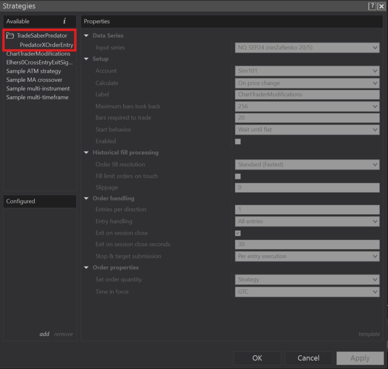Click the TradeSaberPredator folder icon
The height and width of the screenshot is (369, 388).
10,35
